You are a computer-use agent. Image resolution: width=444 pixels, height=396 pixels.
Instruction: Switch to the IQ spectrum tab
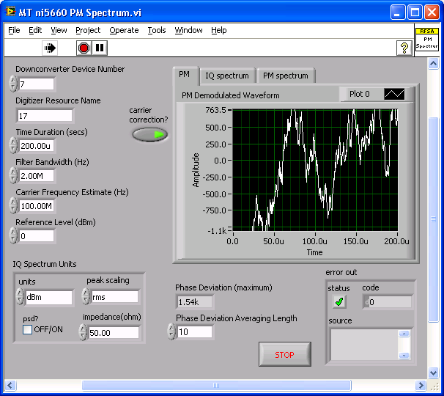pyautogui.click(x=226, y=76)
